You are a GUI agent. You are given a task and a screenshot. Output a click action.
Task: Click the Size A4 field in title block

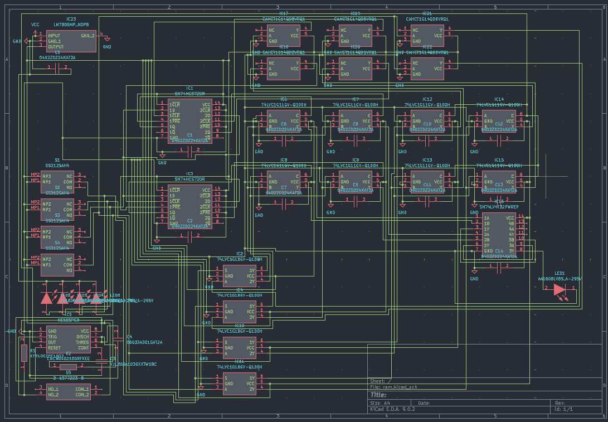coord(377,402)
